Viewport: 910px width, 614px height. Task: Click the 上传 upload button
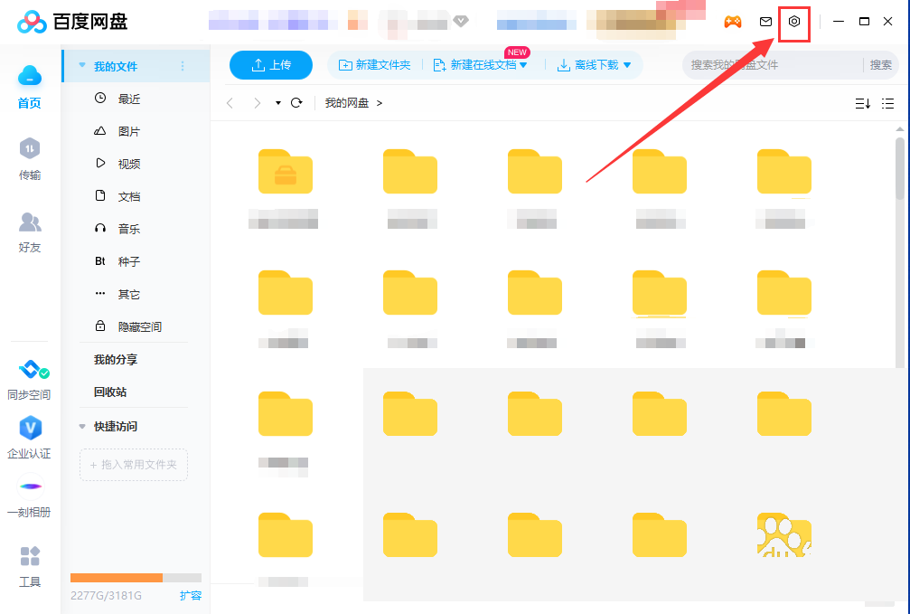pos(271,65)
